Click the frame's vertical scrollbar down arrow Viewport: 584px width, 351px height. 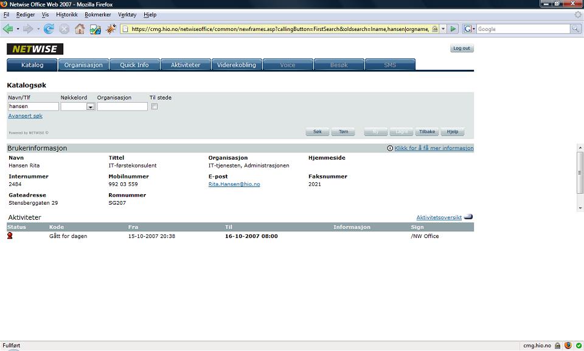(580, 208)
